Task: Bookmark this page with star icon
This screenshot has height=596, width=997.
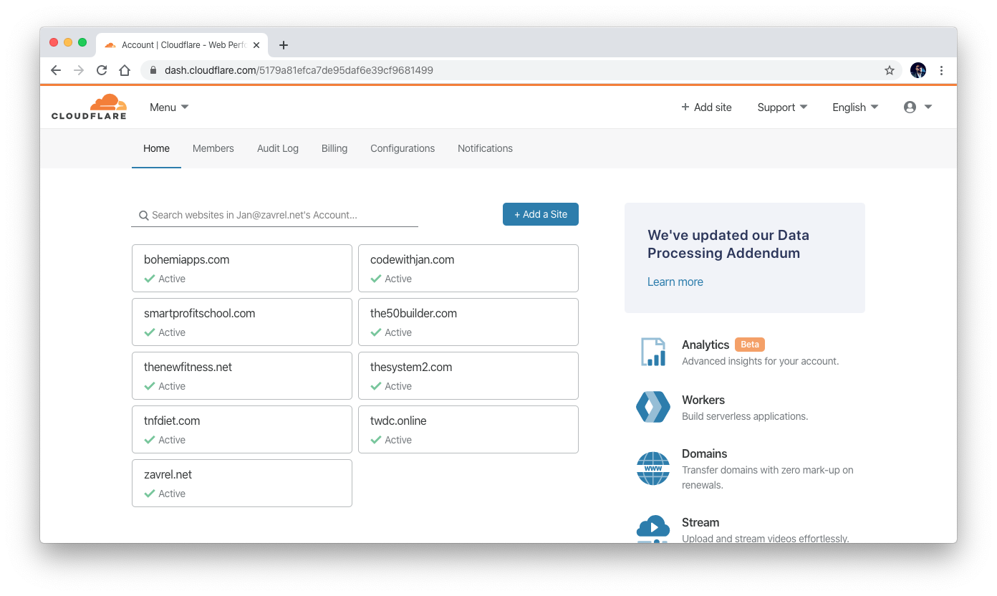Action: click(x=890, y=70)
